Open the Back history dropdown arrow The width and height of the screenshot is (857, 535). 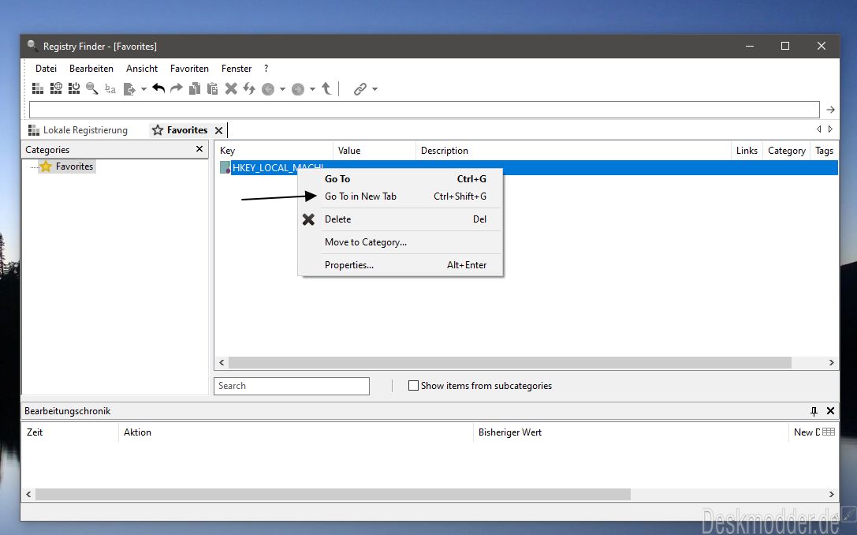pyautogui.click(x=282, y=88)
